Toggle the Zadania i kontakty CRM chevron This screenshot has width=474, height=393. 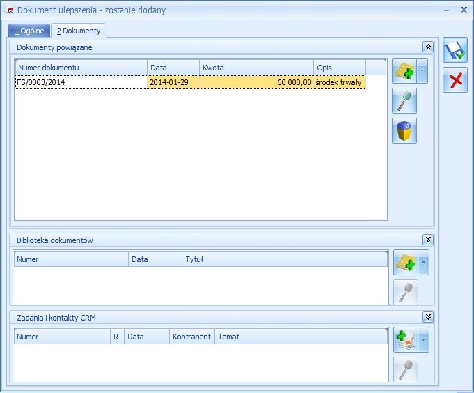pyautogui.click(x=428, y=317)
